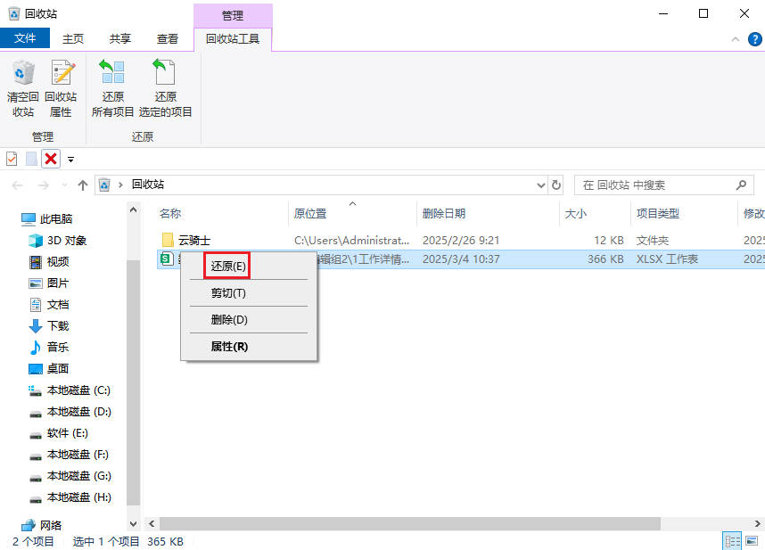Click the search magnifier icon
Screen dimensions: 765x550
[741, 185]
